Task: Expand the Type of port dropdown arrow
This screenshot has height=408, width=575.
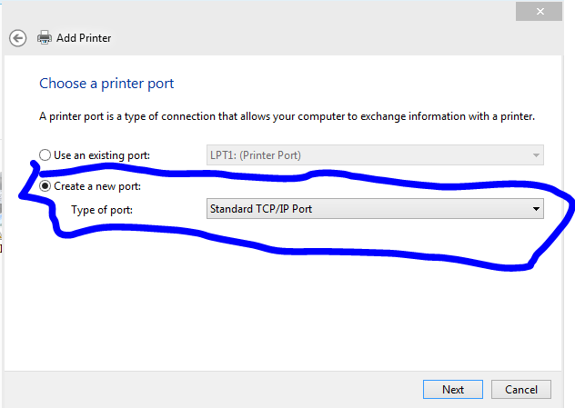Action: point(536,210)
